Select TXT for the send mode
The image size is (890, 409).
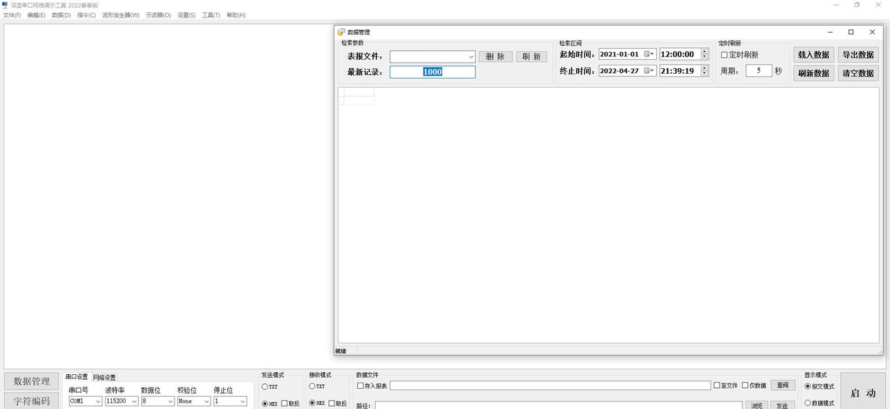[265, 387]
